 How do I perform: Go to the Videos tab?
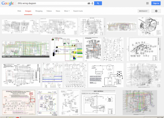click(x=49, y=11)
